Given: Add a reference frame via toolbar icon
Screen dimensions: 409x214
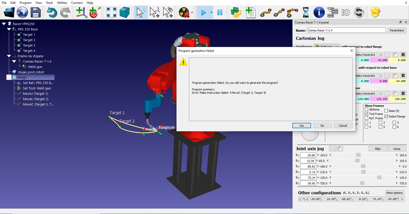Looking at the screenshot, I should coord(81,12).
